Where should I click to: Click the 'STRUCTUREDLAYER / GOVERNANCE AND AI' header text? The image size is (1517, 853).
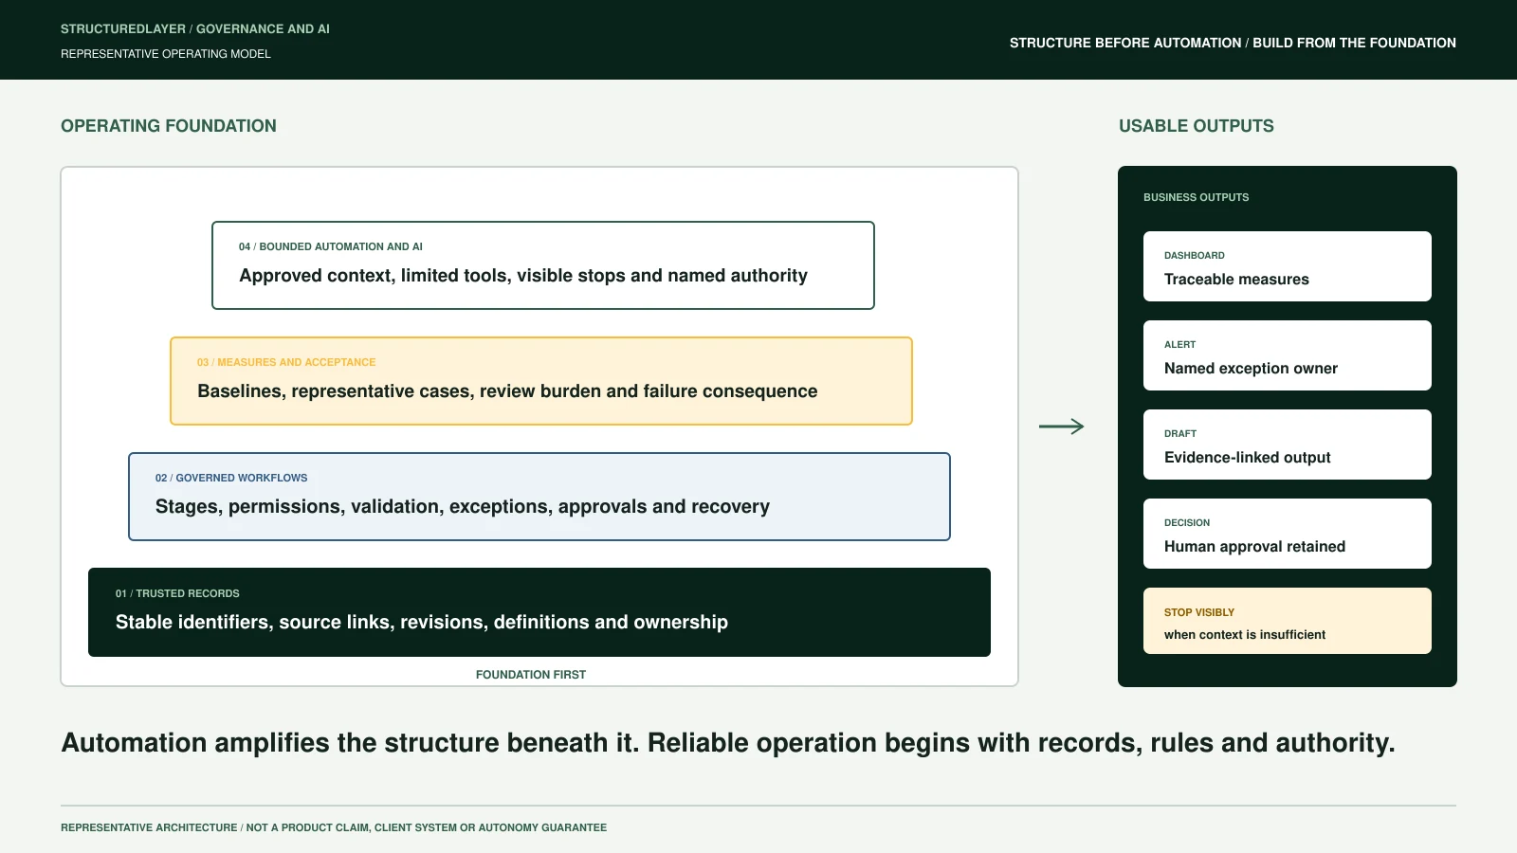point(195,29)
